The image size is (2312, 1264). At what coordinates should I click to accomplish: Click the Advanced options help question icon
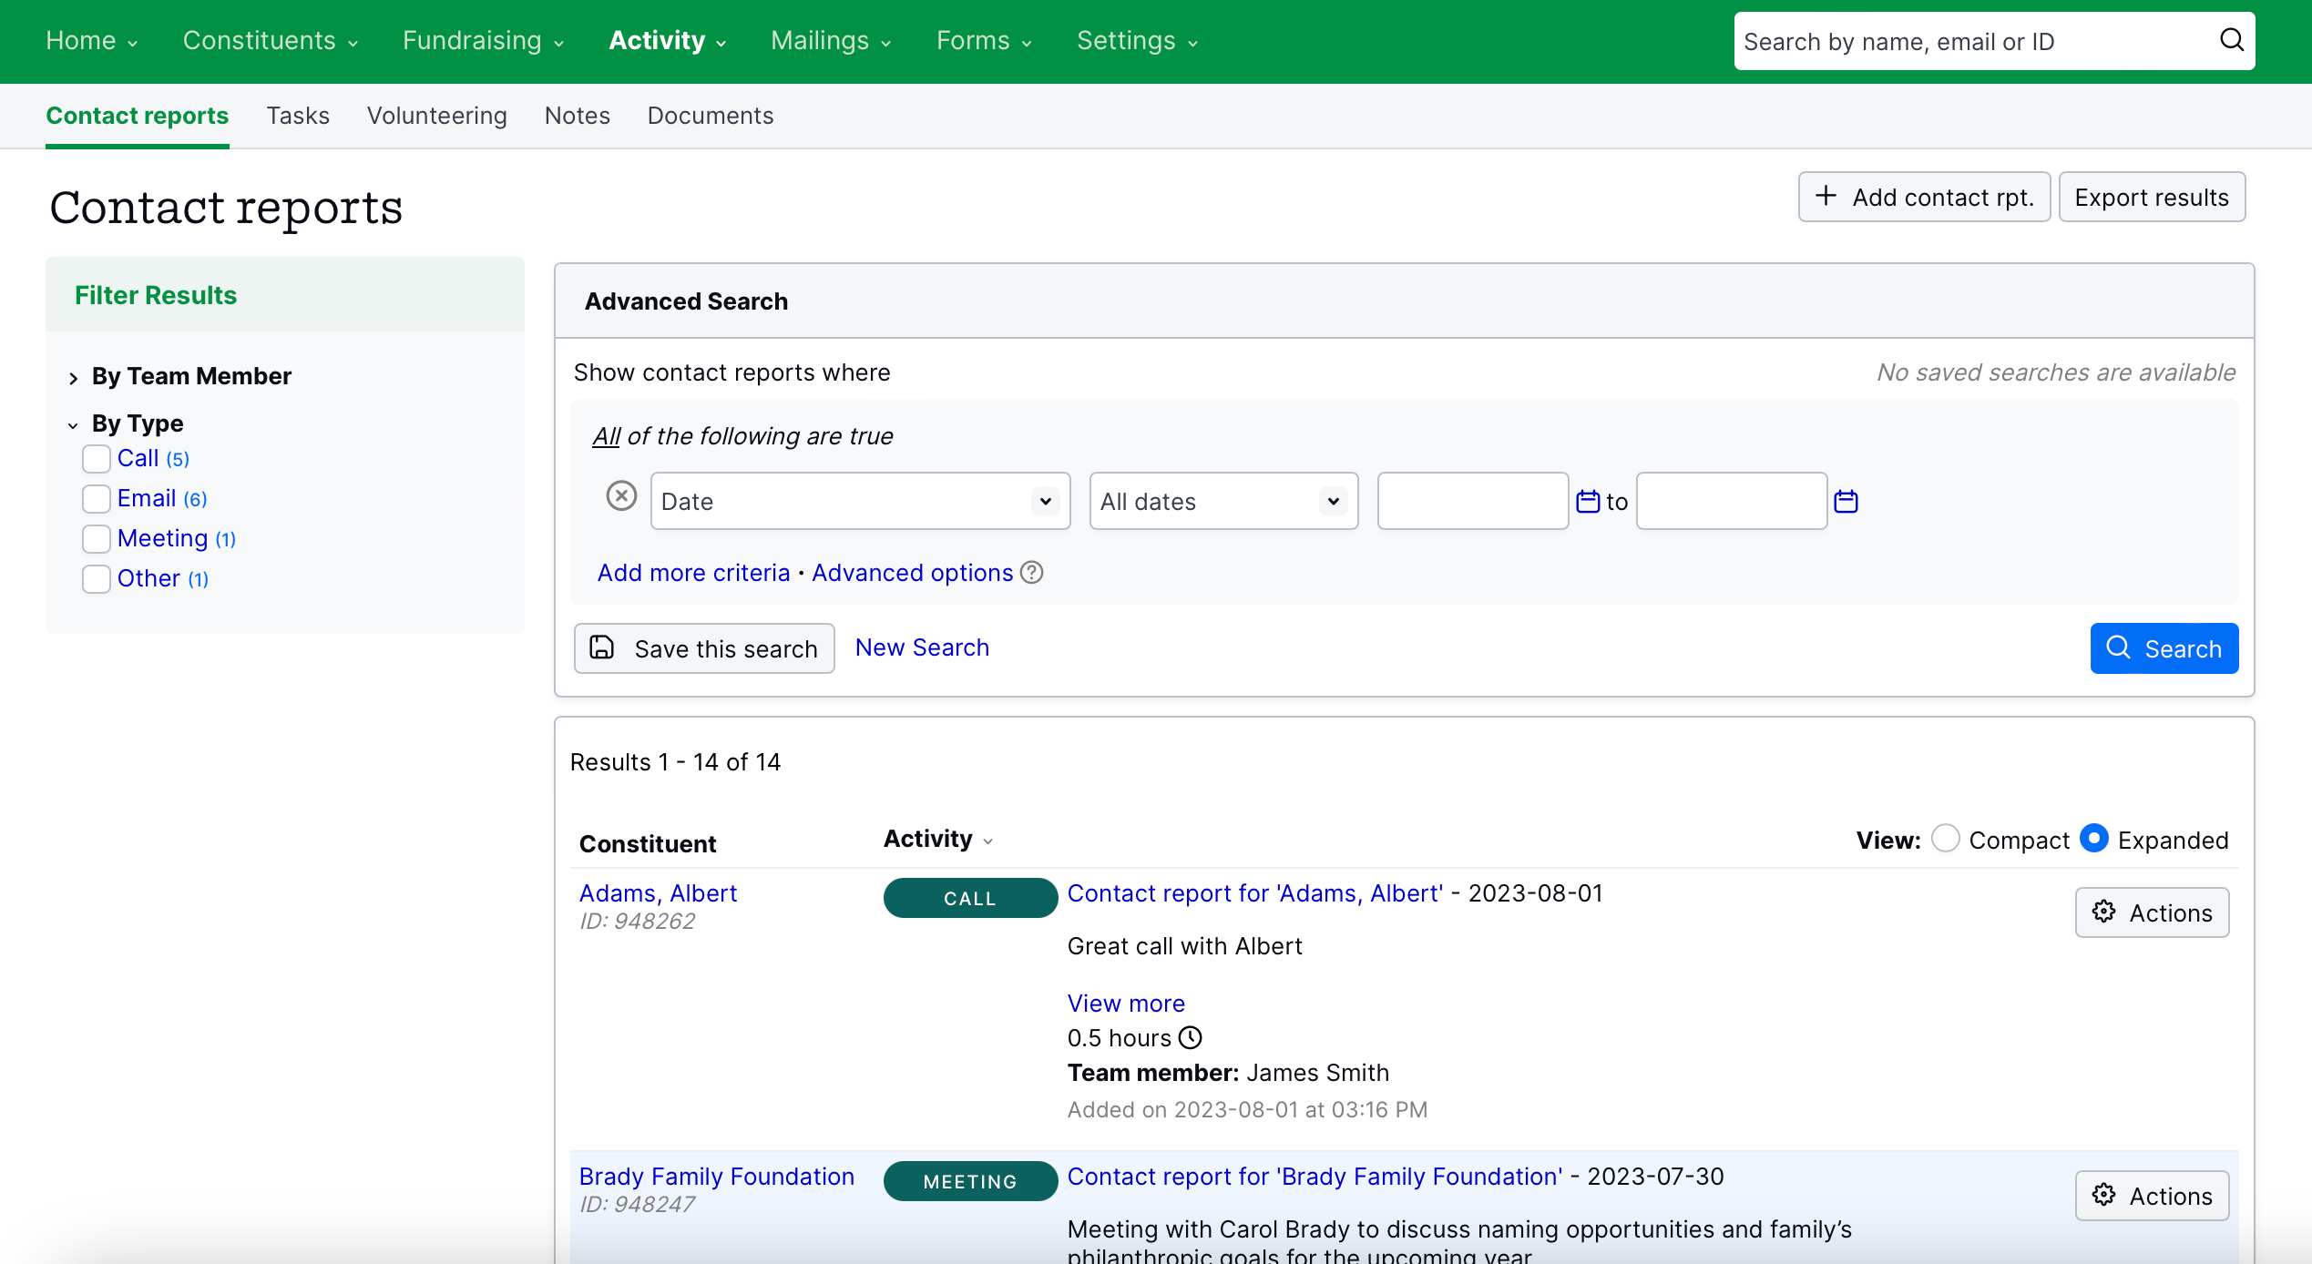[x=1031, y=573]
